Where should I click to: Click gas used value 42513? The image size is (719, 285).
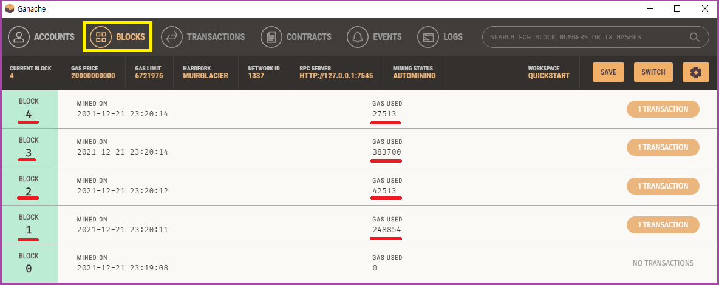384,191
